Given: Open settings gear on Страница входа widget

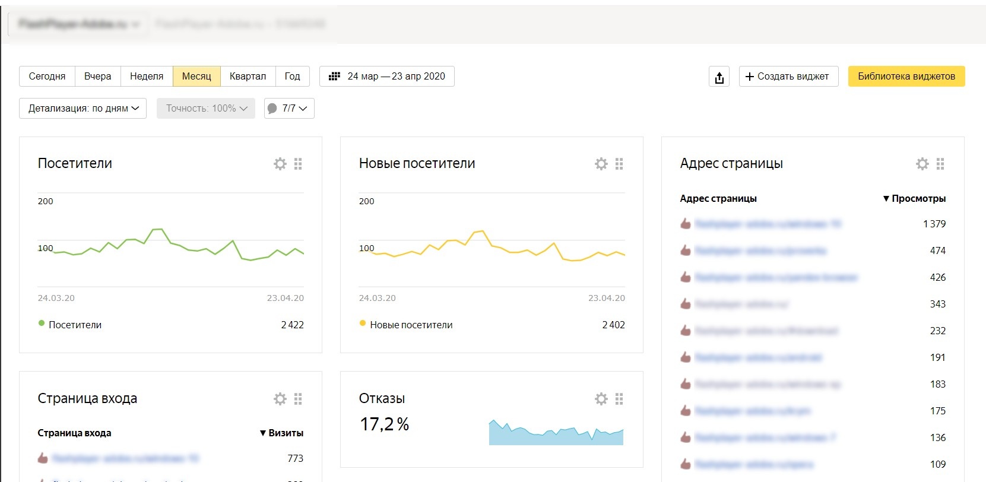Looking at the screenshot, I should (280, 399).
